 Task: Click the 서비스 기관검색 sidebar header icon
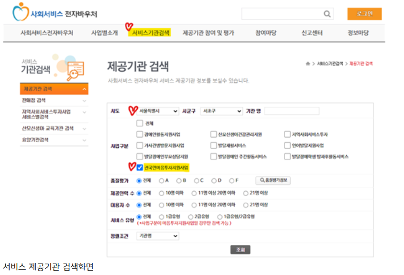(x=75, y=70)
